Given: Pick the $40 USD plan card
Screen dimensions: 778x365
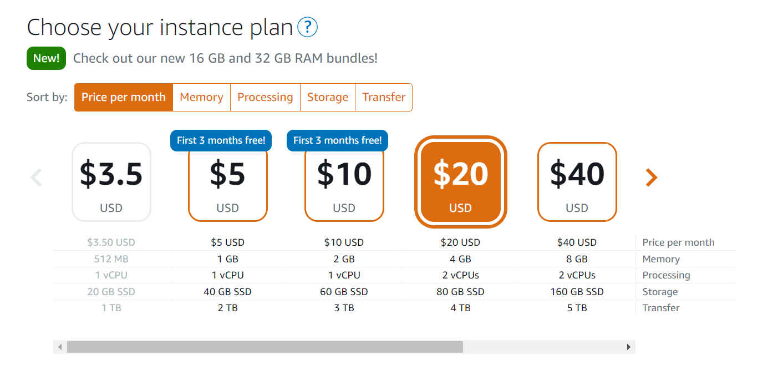Looking at the screenshot, I should (577, 182).
